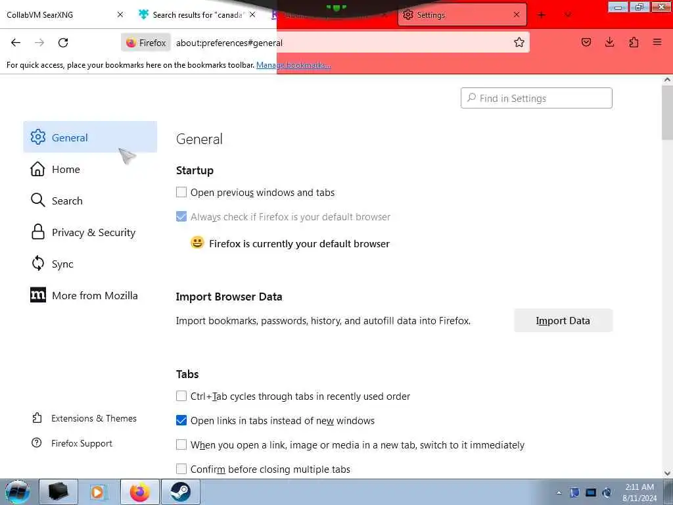Click the blue monitor icon in system tray
The image size is (673, 505).
coord(591,493)
